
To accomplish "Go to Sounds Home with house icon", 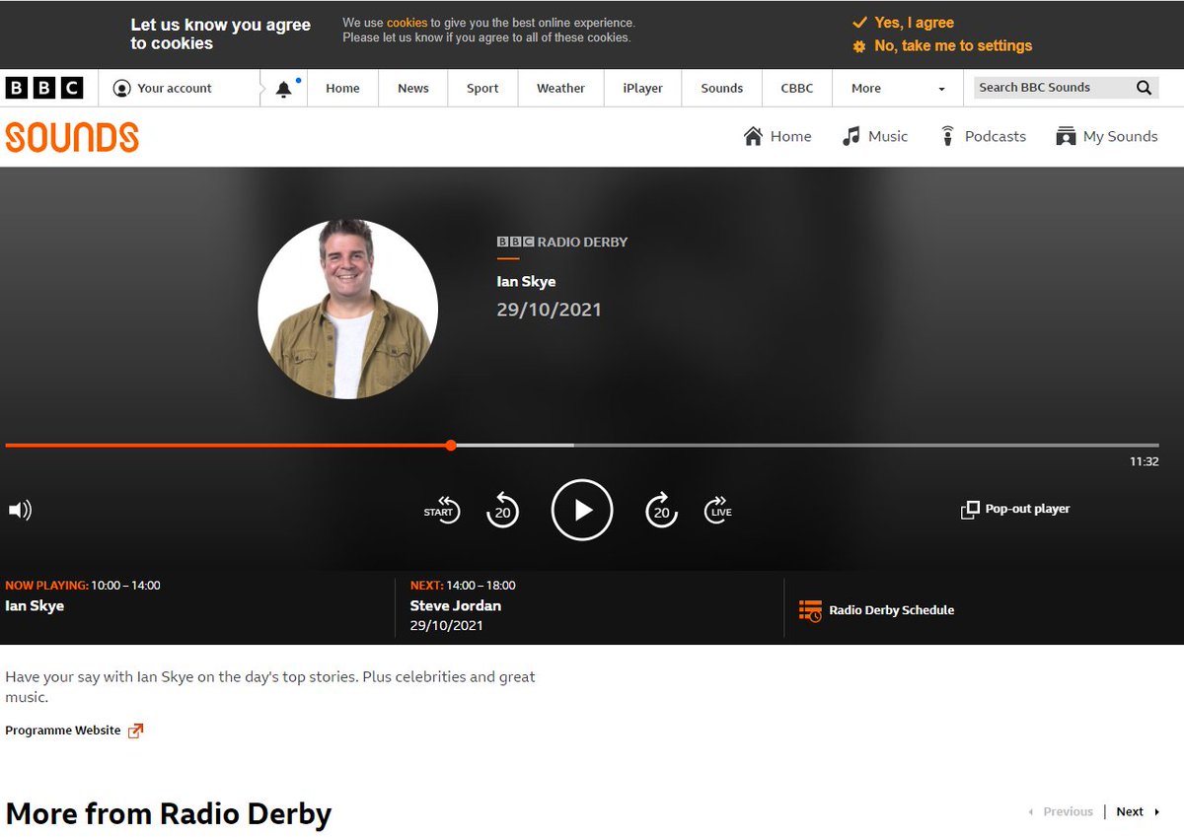I will pos(777,136).
